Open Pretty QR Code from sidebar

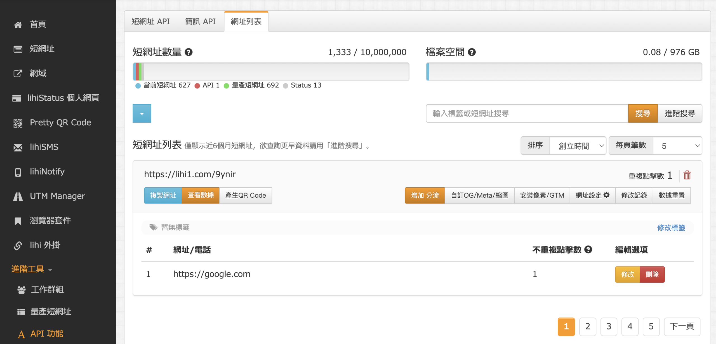click(x=60, y=123)
